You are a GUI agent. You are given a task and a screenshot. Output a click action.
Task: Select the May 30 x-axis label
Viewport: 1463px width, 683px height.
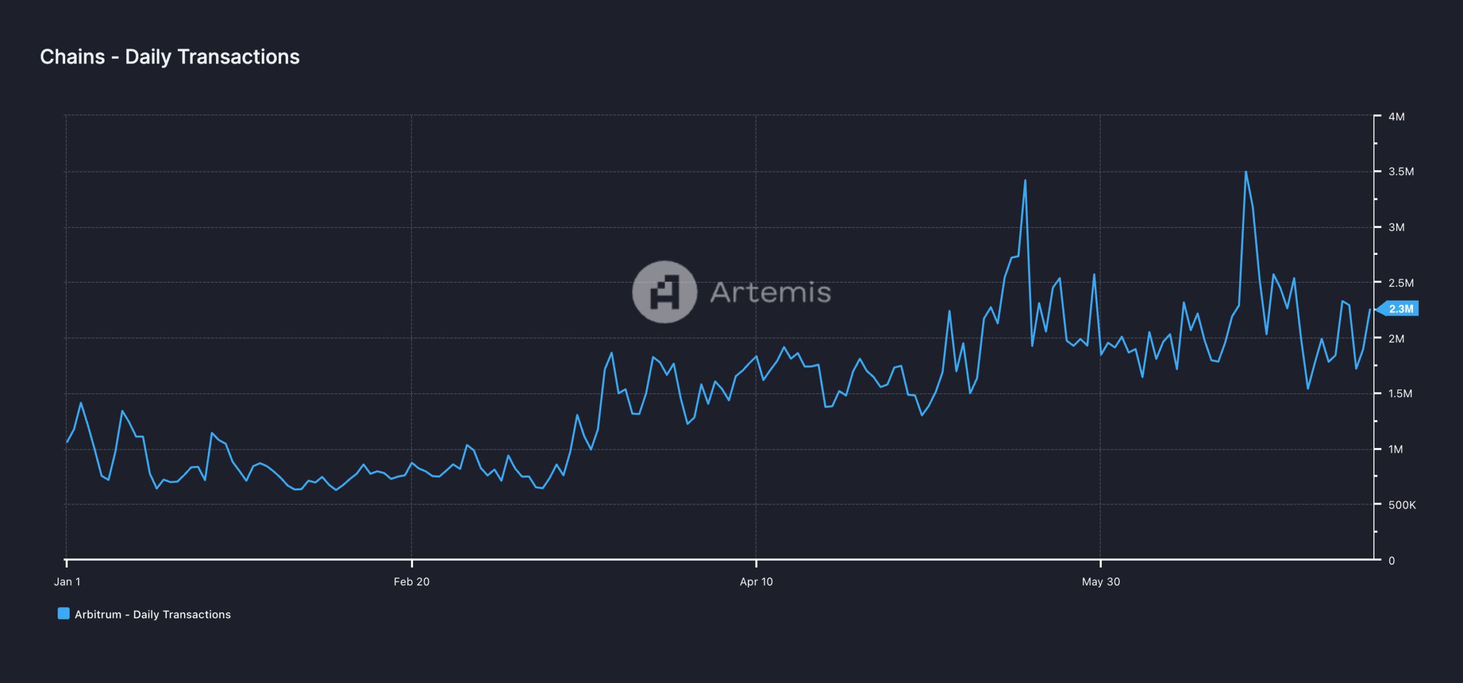1101,582
